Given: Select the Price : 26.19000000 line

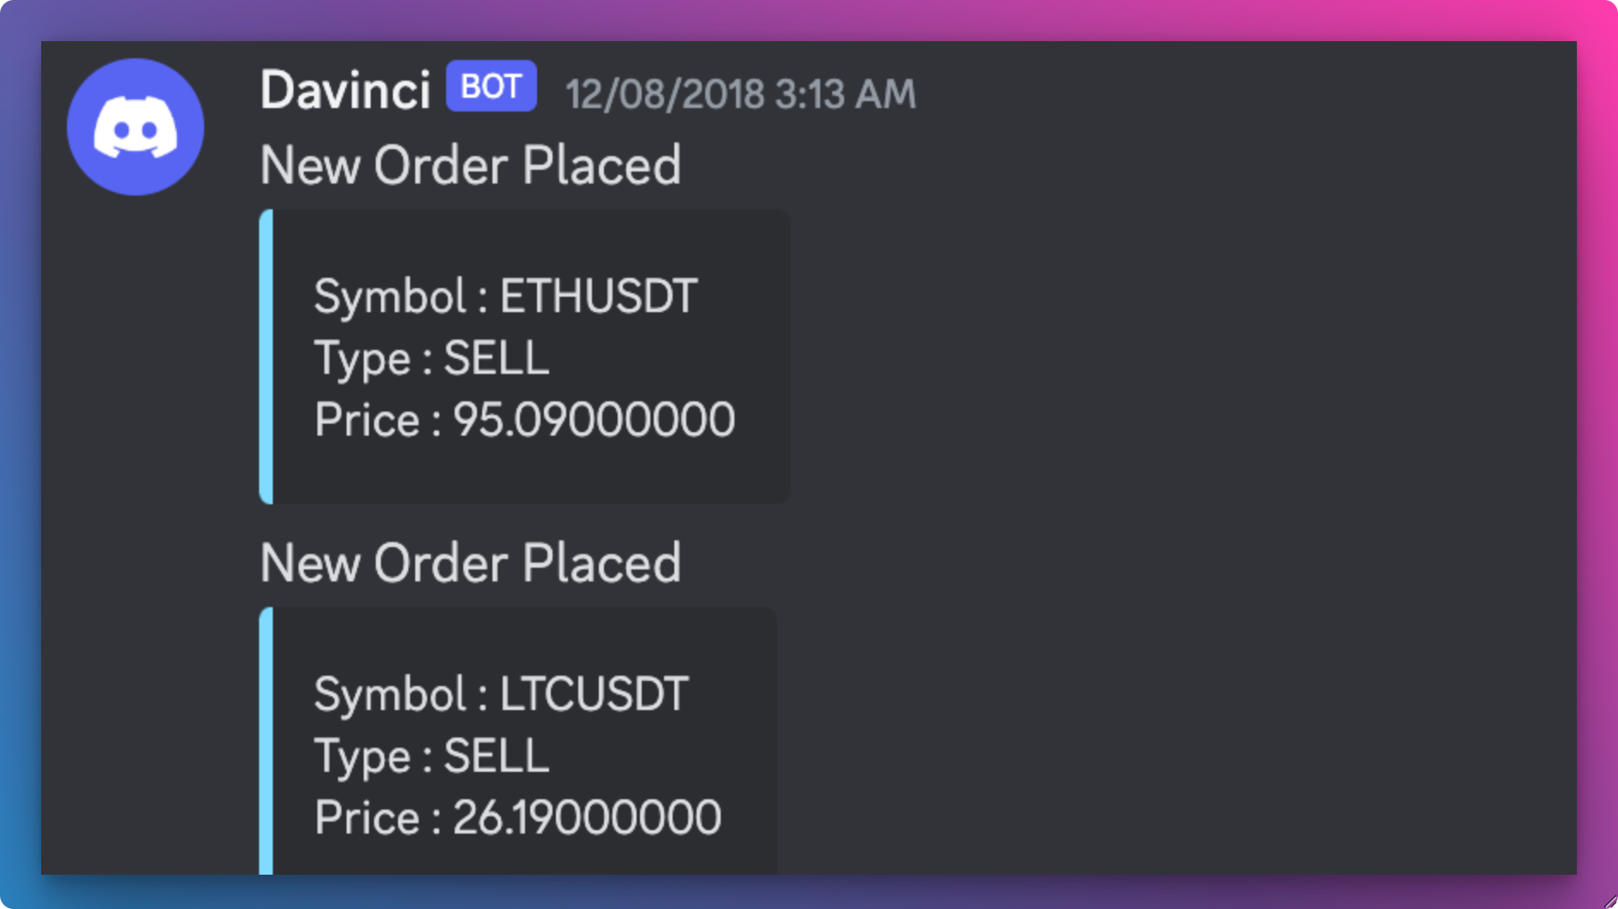Looking at the screenshot, I should point(517,817).
